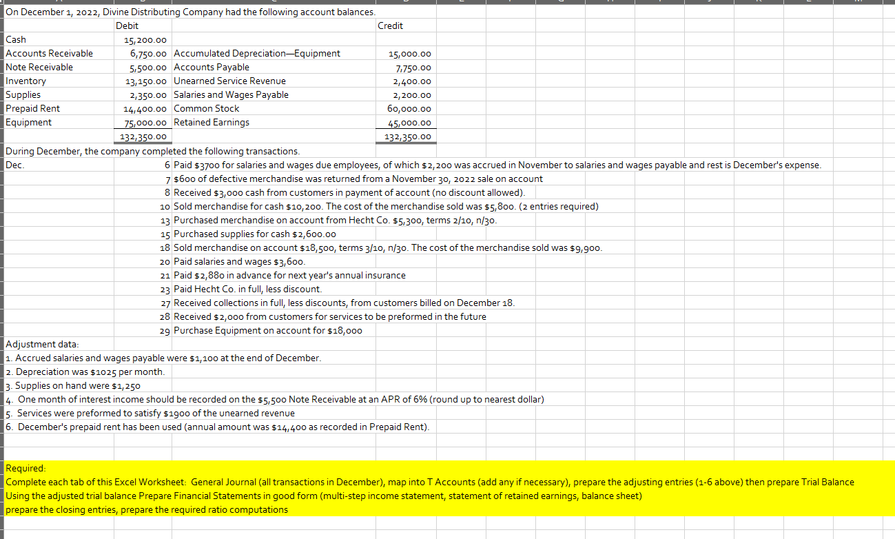Select the 'Received $2,000 from customers' transaction
The image size is (895, 539).
tap(330, 316)
